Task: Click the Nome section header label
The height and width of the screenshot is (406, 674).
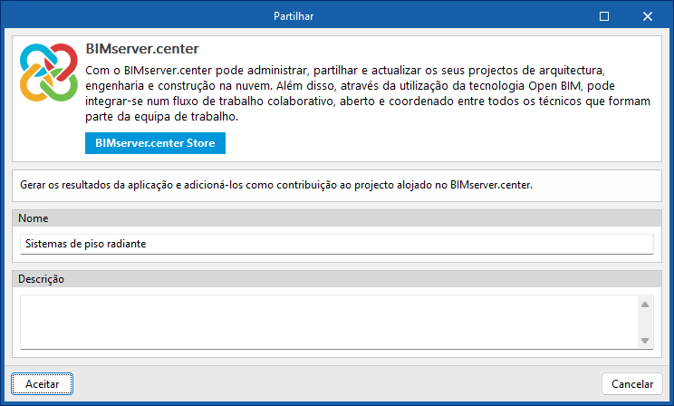Action: (x=33, y=218)
